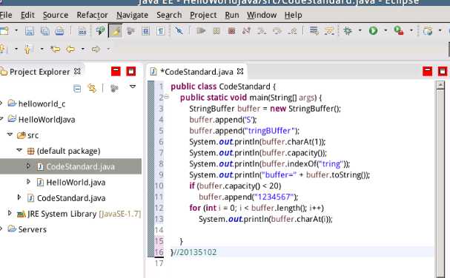Image resolution: width=450 pixels, height=278 pixels.
Task: Open the Navigate menu
Action: click(132, 15)
